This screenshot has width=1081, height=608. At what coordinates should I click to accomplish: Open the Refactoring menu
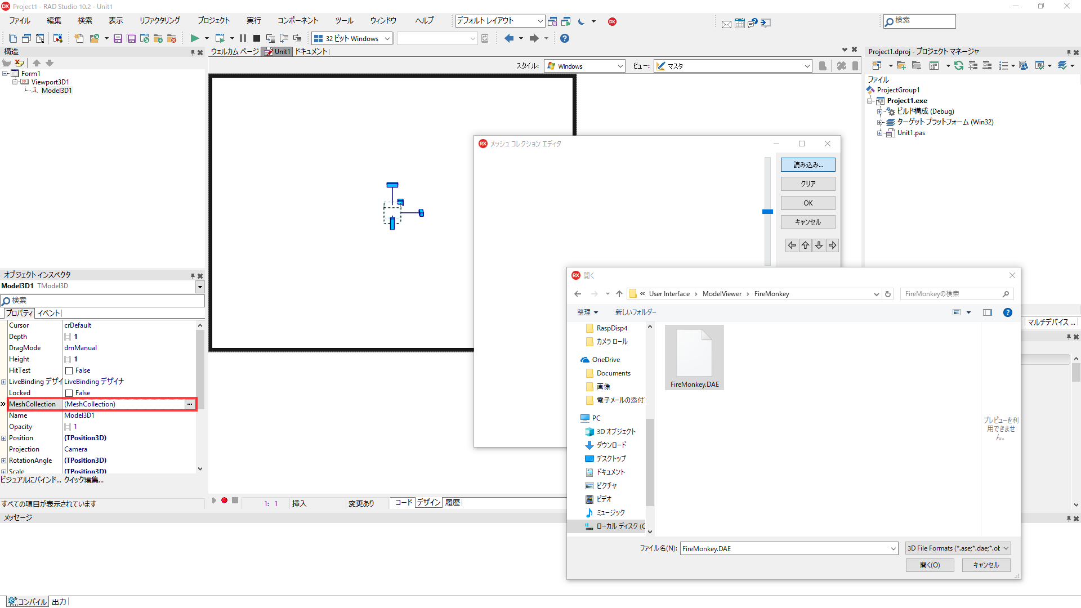coord(159,20)
